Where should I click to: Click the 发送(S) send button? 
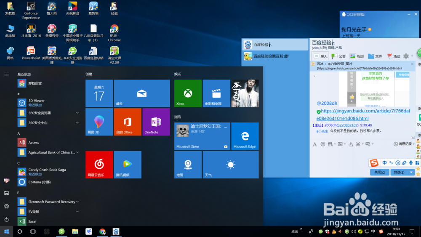tap(399, 172)
